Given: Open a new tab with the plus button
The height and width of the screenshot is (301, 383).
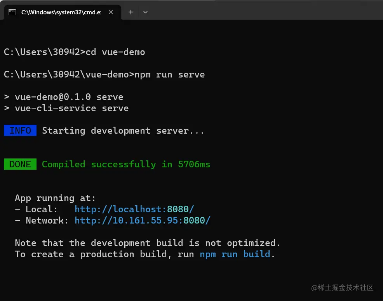Looking at the screenshot, I should (131, 12).
